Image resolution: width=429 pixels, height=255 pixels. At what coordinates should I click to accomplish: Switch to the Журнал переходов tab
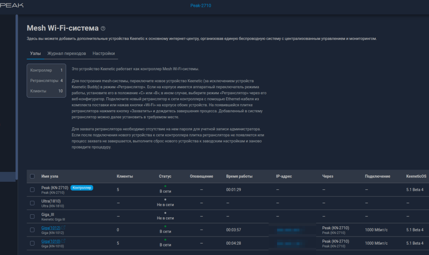point(66,53)
